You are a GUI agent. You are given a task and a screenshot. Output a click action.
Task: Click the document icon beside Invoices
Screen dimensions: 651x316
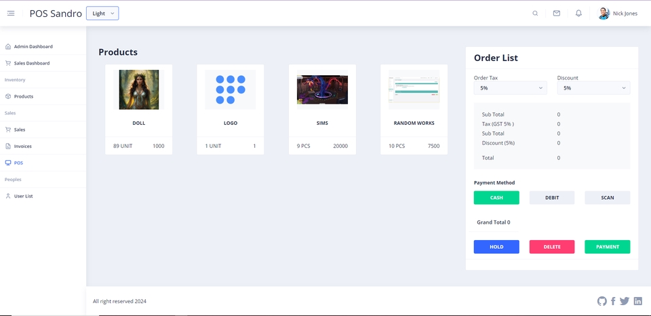coord(8,146)
